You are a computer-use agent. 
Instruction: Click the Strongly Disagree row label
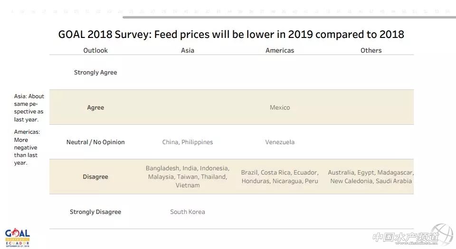95,212
